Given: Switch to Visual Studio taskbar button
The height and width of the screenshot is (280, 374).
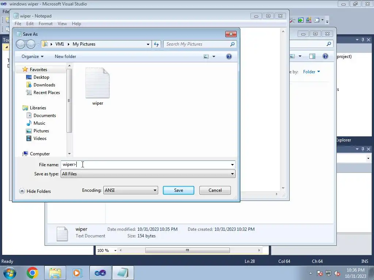Looking at the screenshot, I should point(100,273).
